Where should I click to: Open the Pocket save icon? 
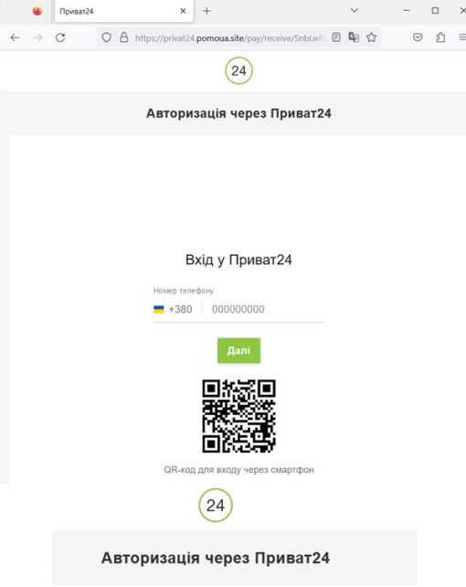pyautogui.click(x=418, y=37)
